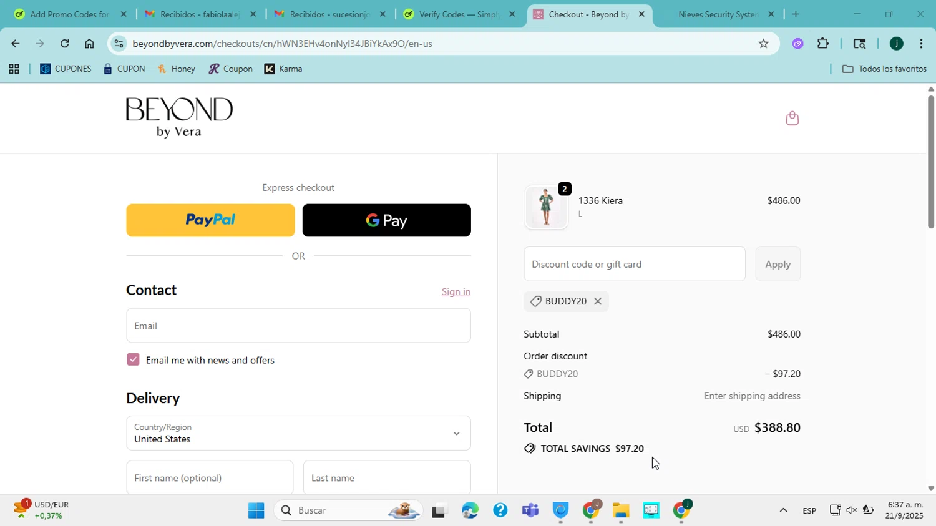The width and height of the screenshot is (936, 526).
Task: Open Chrome three-dot menu
Action: pos(921,43)
